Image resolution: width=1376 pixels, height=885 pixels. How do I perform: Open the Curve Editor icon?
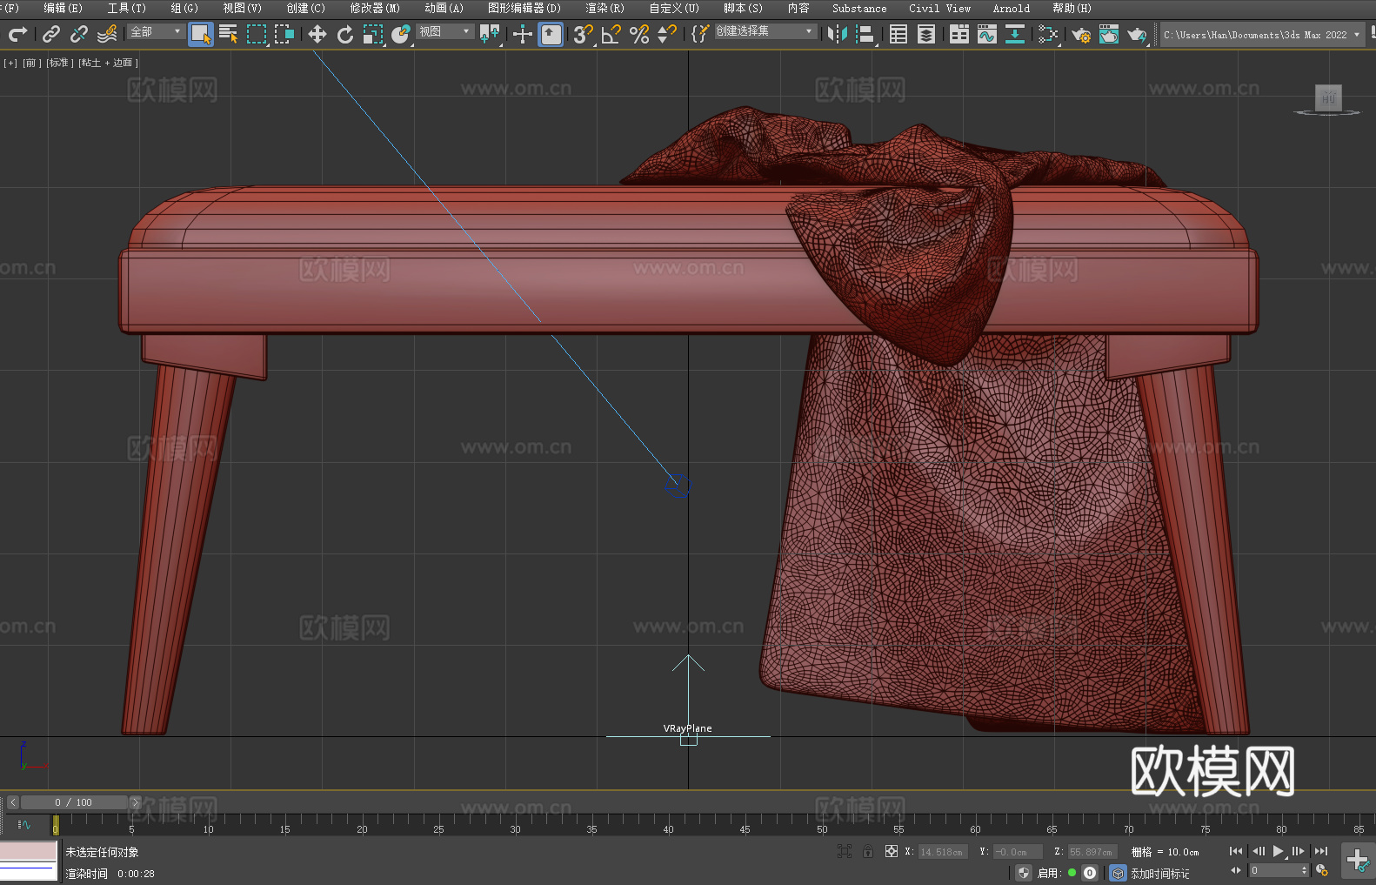987,34
